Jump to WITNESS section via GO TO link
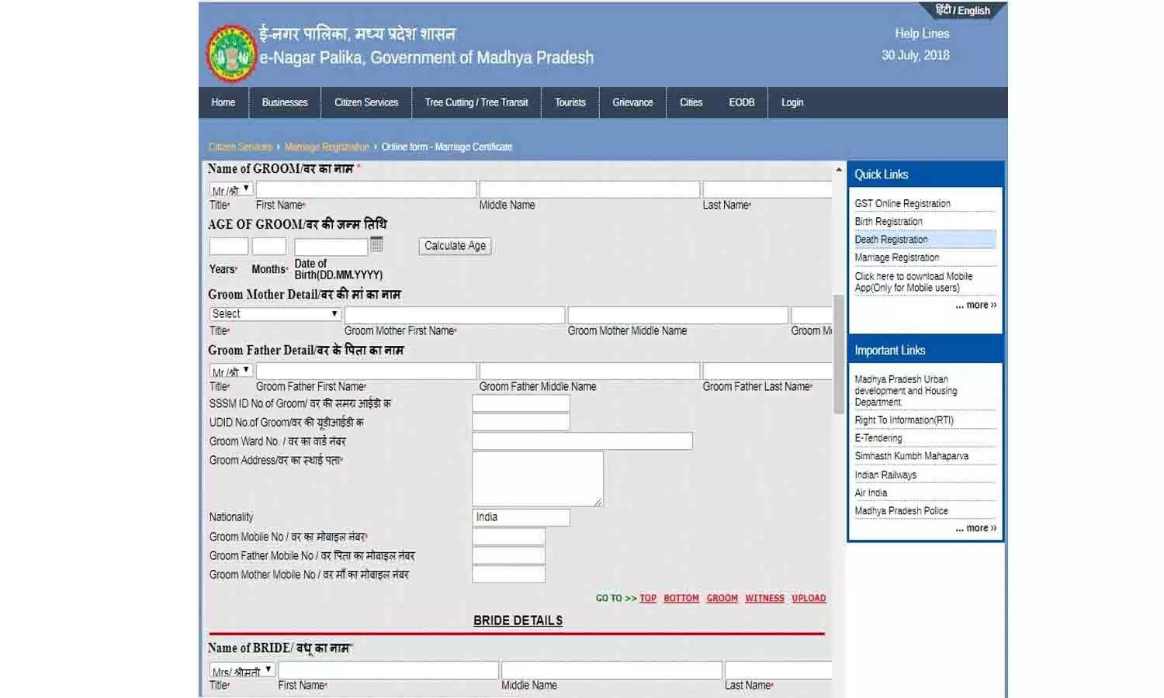1164x698 pixels. (764, 598)
